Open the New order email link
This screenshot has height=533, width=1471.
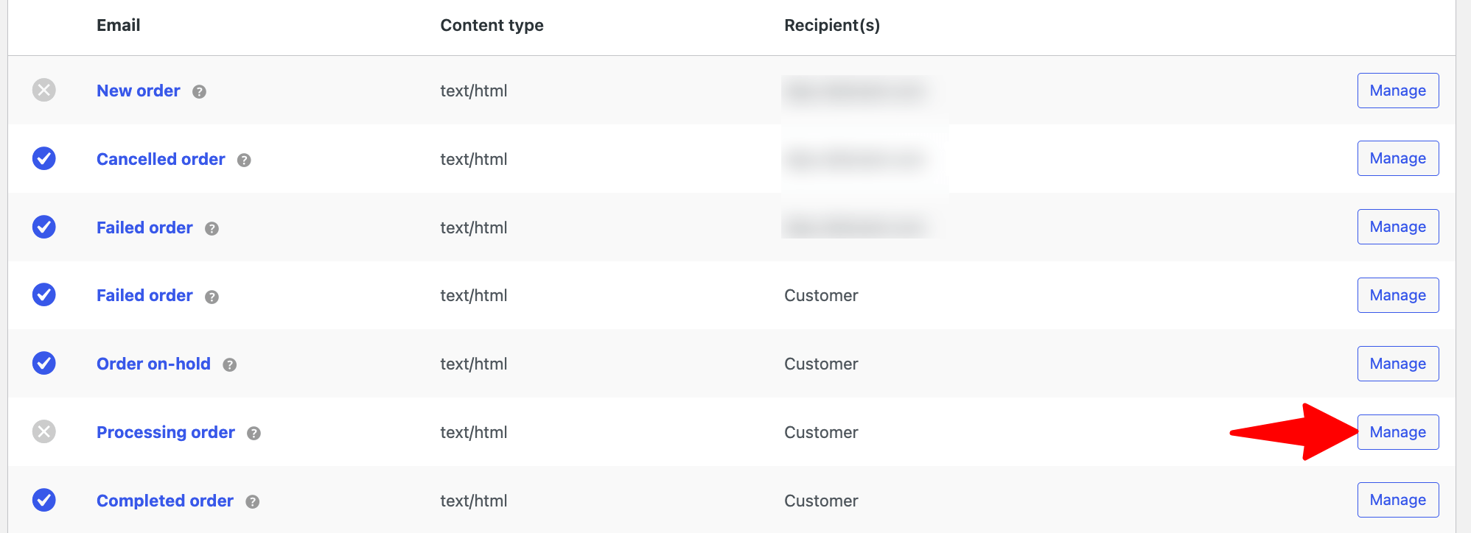pos(139,91)
